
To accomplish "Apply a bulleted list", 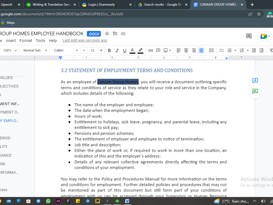I will [x=230, y=51].
